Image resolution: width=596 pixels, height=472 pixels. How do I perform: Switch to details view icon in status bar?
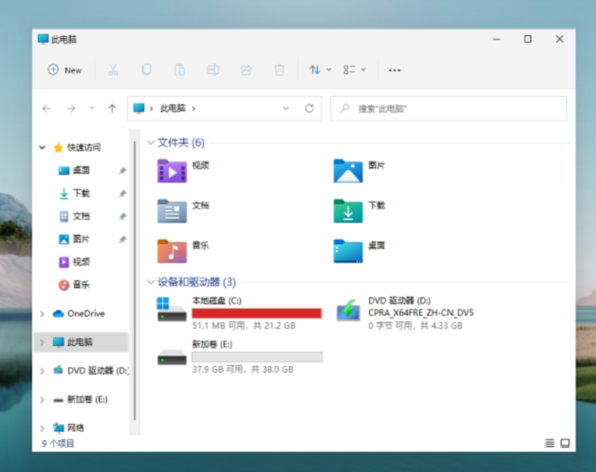550,443
